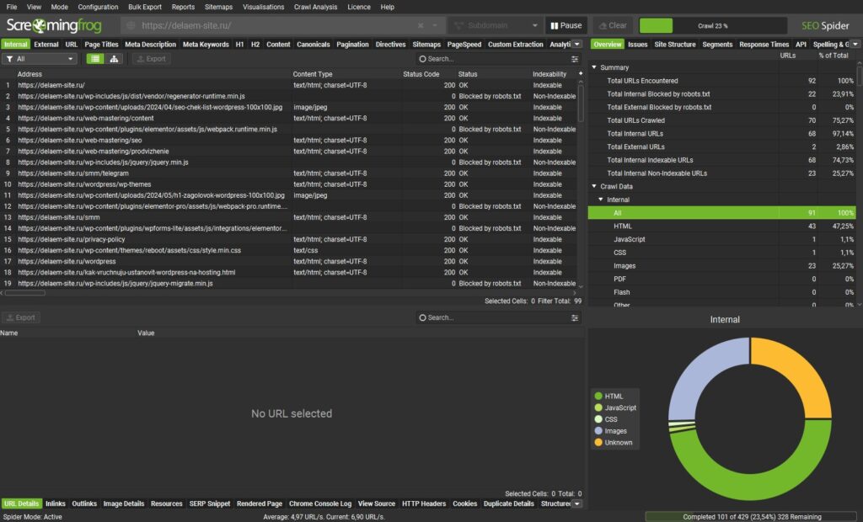This screenshot has width=863, height=522.
Task: Click the crawl table horizontal scrollbar
Action: [25, 293]
